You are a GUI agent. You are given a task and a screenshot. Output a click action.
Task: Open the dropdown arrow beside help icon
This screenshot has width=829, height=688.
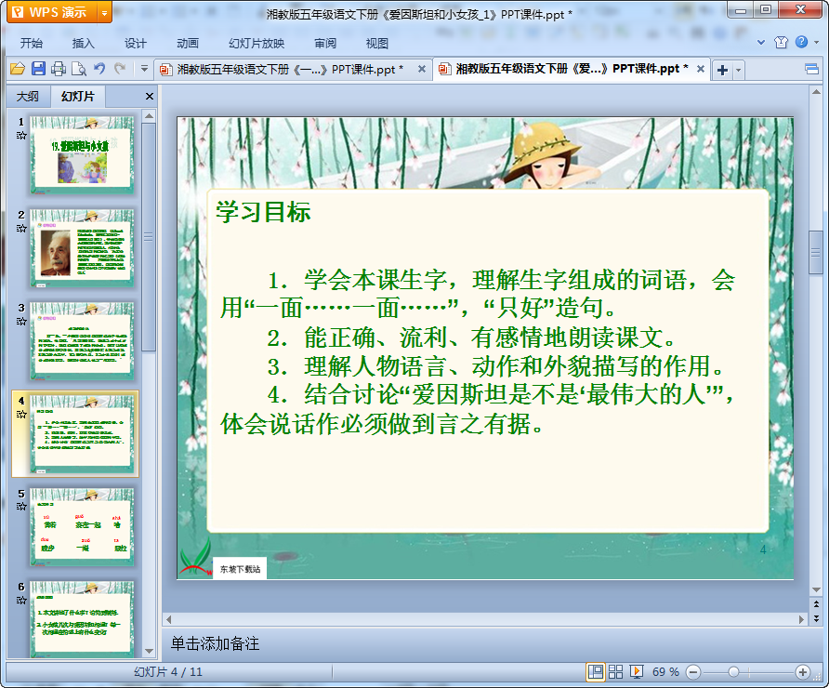point(816,43)
